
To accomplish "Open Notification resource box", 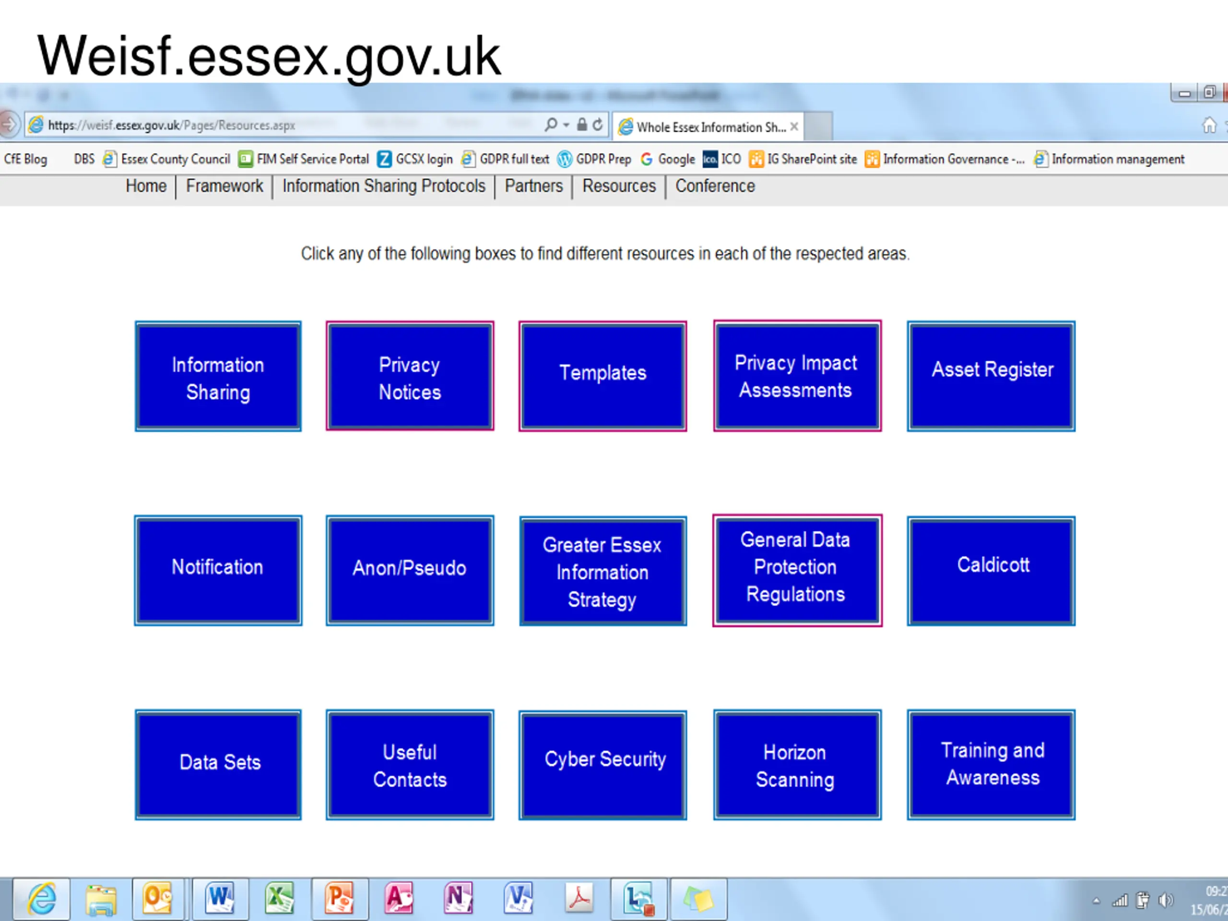I will (218, 571).
